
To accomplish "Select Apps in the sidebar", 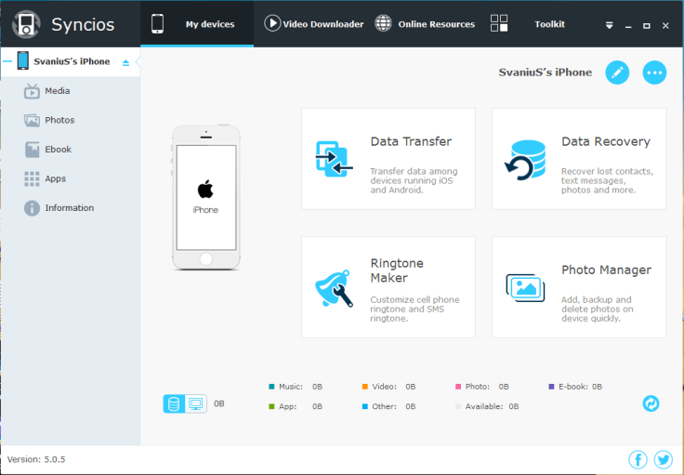I will [x=55, y=178].
